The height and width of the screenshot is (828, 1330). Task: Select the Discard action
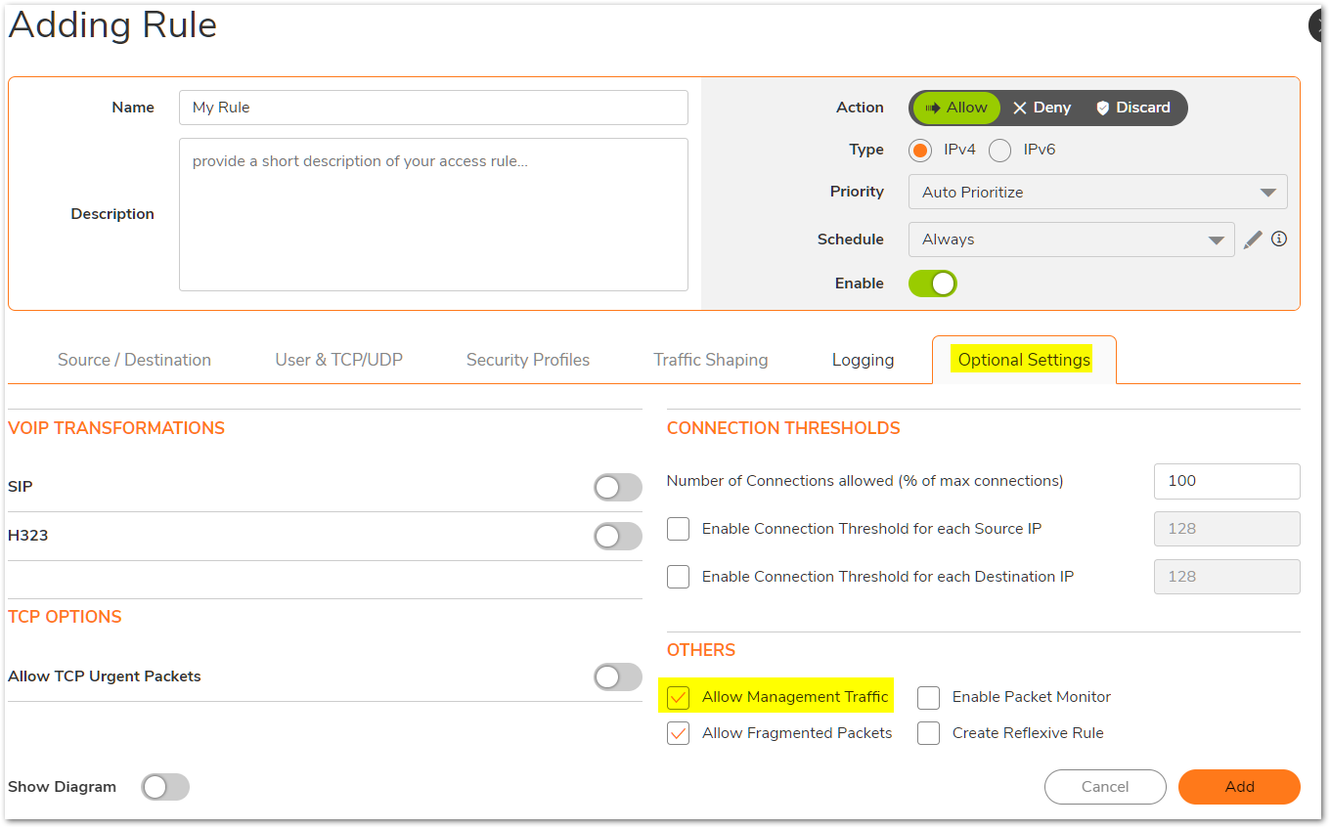pyautogui.click(x=1132, y=108)
